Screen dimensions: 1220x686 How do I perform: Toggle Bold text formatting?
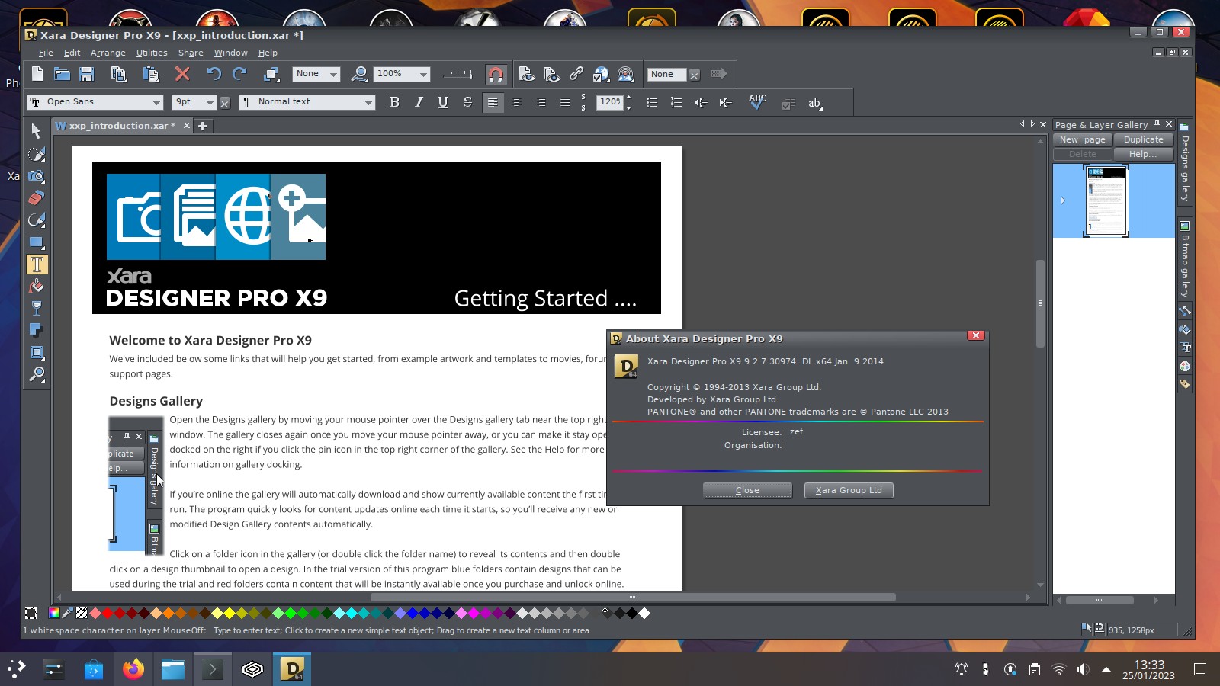tap(394, 102)
